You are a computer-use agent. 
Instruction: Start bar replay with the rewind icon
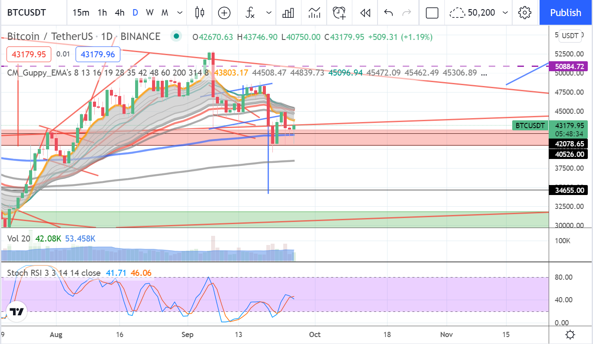[x=365, y=13]
